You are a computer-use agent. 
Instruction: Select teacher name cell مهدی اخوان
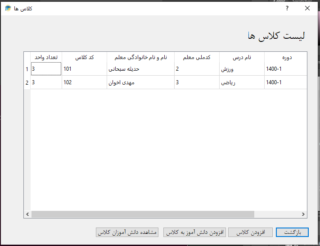tap(140, 82)
